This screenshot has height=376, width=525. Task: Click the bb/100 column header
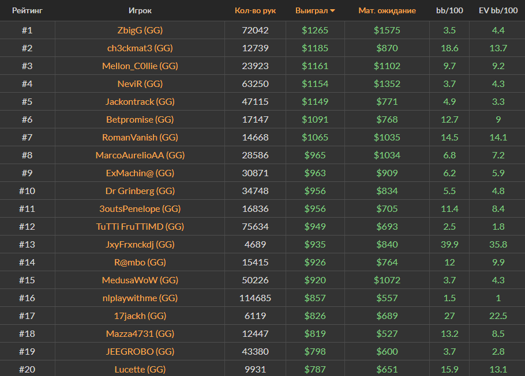pos(449,11)
